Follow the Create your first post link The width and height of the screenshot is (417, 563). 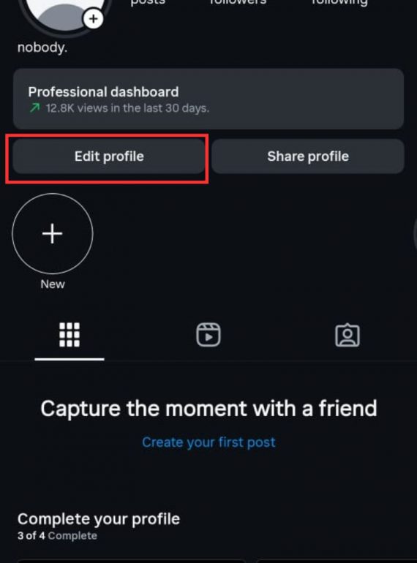pyautogui.click(x=209, y=442)
